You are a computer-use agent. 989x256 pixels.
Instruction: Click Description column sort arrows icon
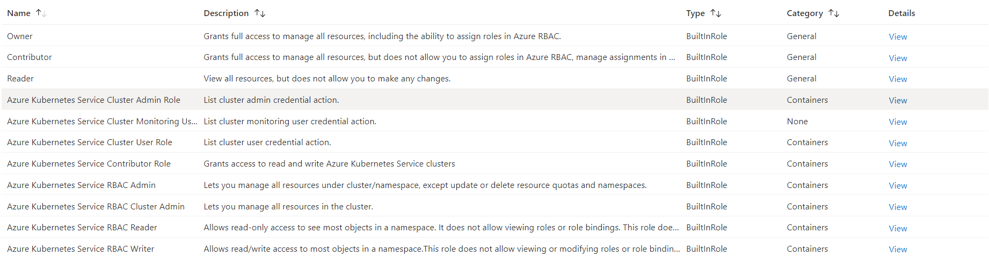(x=260, y=13)
